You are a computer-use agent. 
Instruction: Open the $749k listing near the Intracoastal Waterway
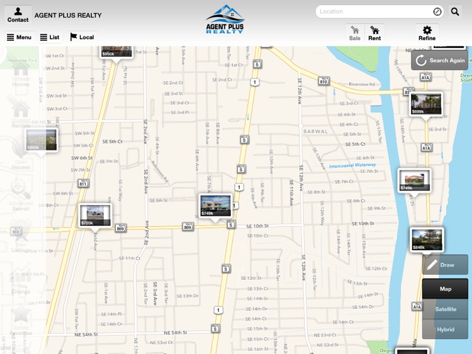[x=414, y=180]
